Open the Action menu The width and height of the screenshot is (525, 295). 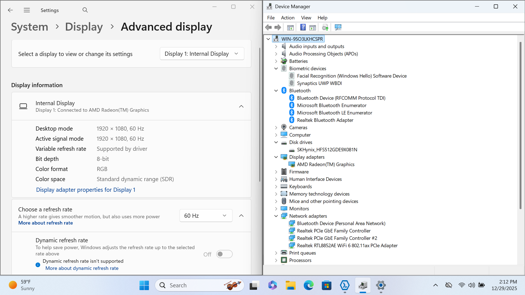(x=288, y=18)
